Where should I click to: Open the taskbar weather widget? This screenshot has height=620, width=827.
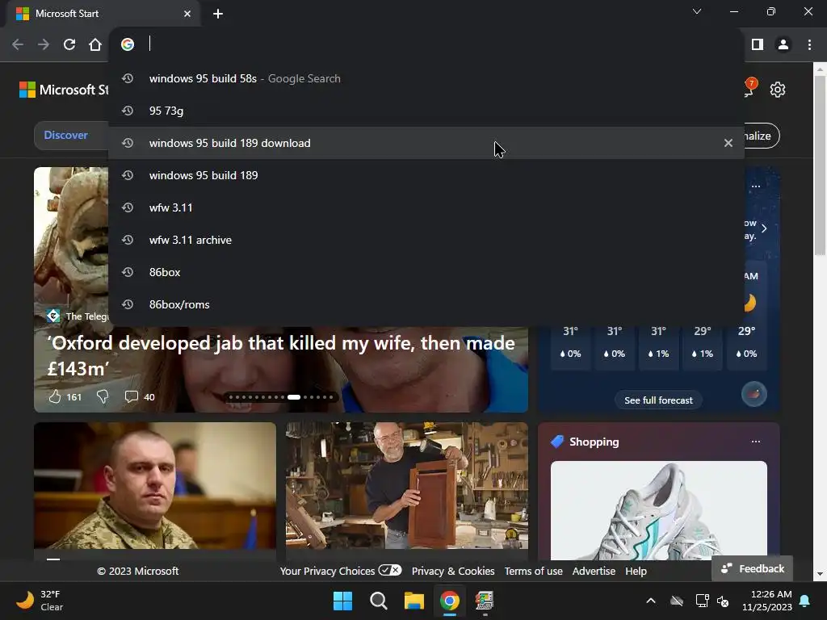(40, 601)
